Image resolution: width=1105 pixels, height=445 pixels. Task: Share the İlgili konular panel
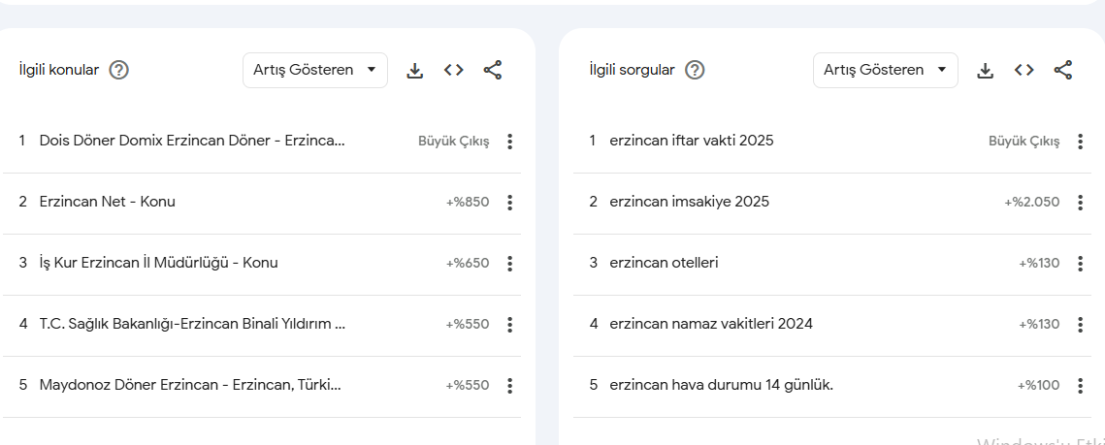(x=493, y=71)
